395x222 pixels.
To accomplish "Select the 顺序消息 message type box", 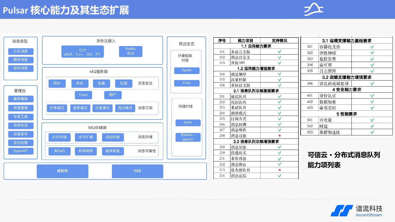I will tap(21, 60).
